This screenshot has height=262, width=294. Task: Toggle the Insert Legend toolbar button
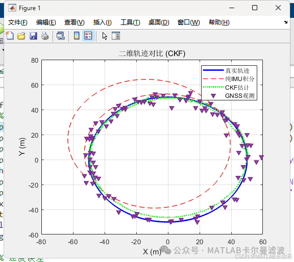coord(88,36)
